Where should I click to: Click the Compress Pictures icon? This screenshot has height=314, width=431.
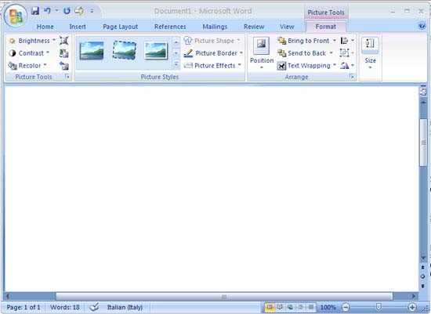tap(63, 41)
